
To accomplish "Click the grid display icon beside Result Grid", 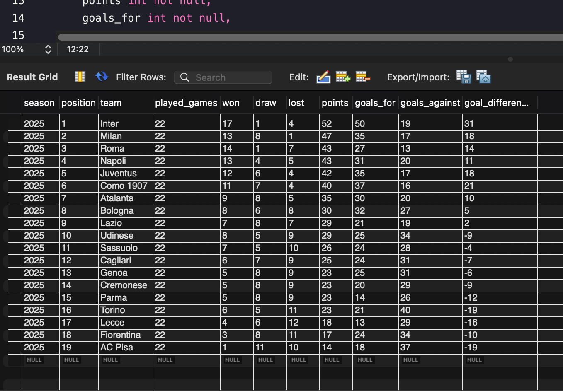I will tap(80, 76).
